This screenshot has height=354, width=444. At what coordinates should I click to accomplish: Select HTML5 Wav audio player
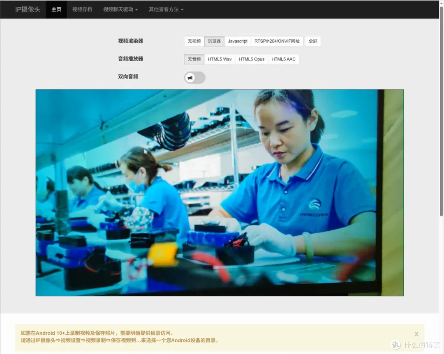point(220,59)
